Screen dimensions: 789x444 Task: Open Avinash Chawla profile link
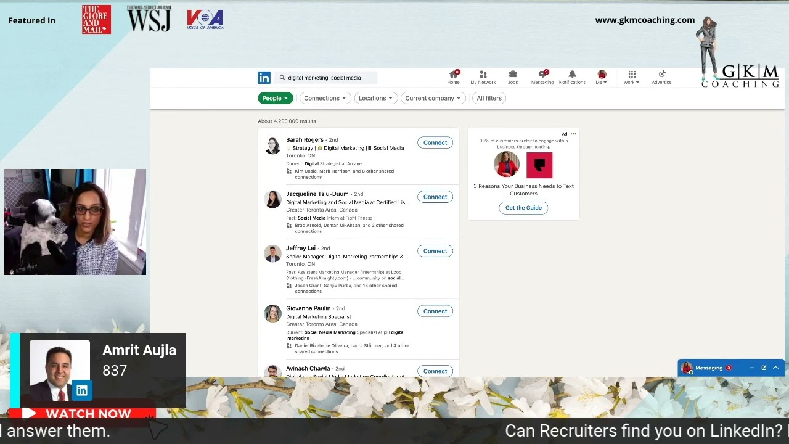pos(308,368)
